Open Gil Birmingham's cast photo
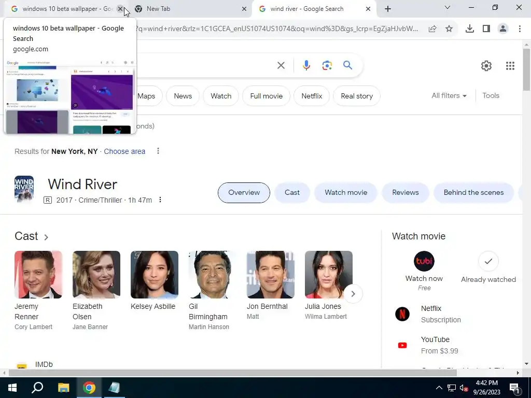The image size is (531, 398). coord(212,275)
